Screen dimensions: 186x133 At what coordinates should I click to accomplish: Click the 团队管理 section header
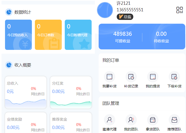click(111, 103)
